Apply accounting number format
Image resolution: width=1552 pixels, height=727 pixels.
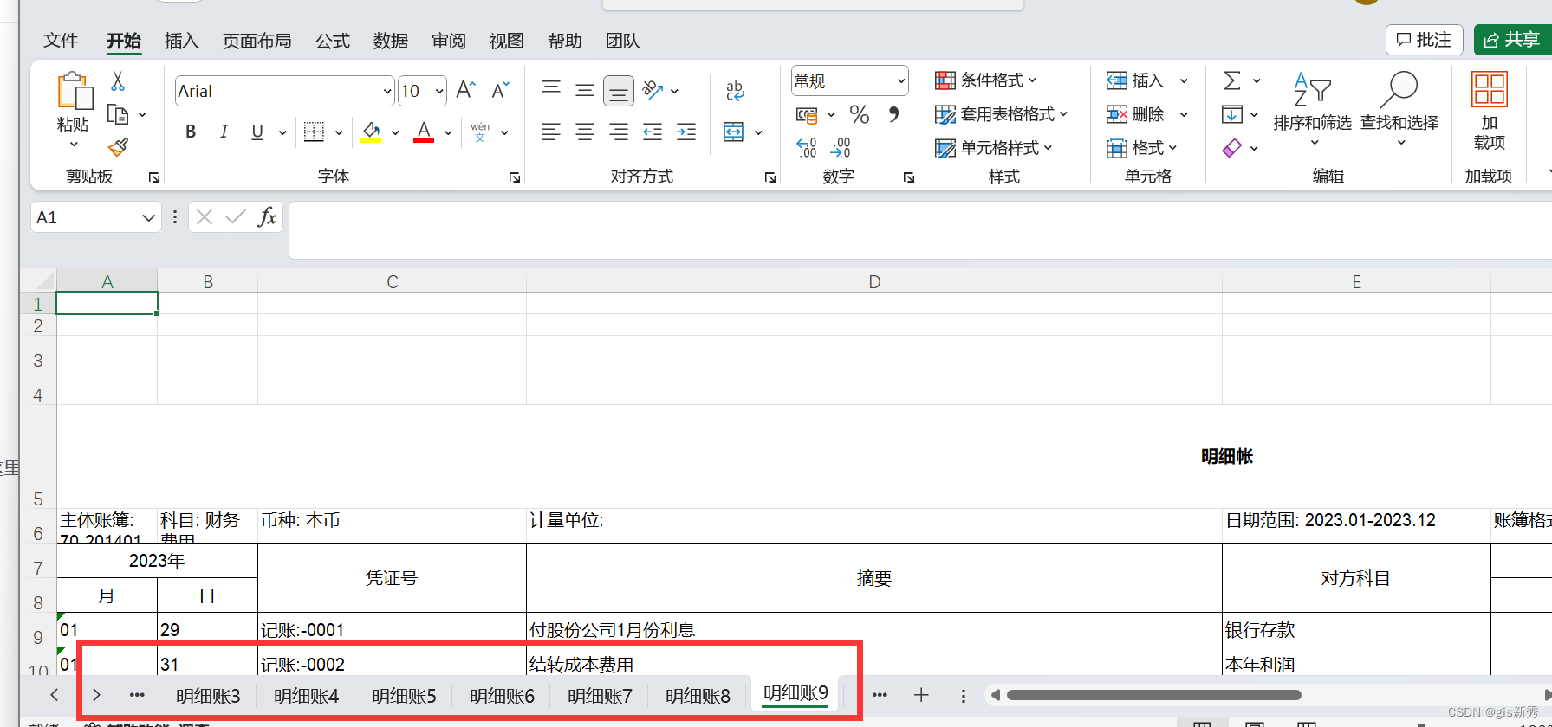[x=807, y=114]
